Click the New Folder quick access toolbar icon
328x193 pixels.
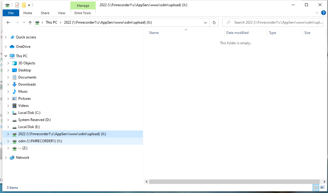pos(24,5)
